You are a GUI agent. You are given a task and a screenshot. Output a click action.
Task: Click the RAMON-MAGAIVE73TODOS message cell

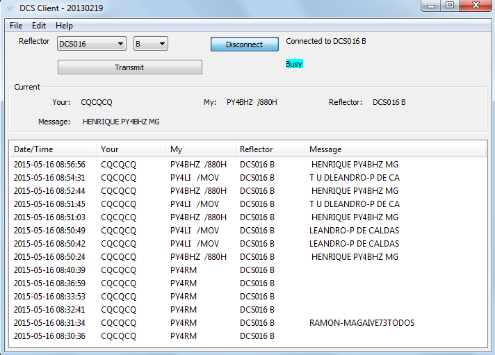coord(362,323)
